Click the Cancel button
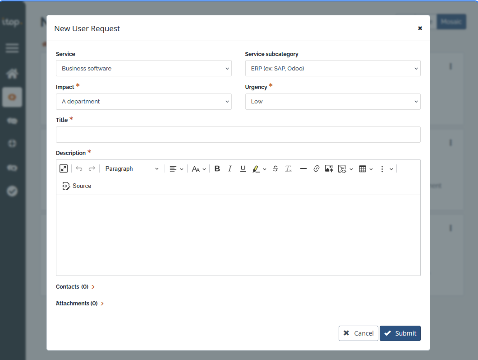The height and width of the screenshot is (360, 478). 358,333
